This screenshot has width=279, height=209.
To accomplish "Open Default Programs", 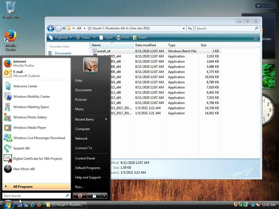I will [91, 168].
